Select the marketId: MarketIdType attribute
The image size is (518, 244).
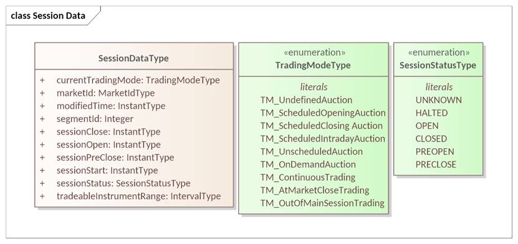click(x=105, y=93)
